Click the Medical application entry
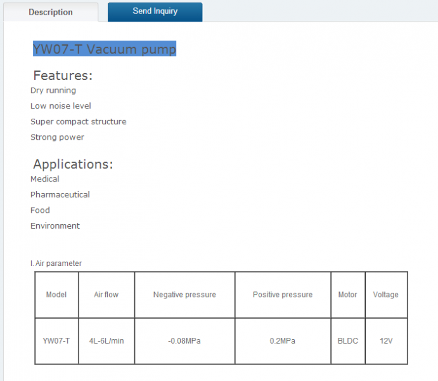Image resolution: width=438 pixels, height=381 pixels. click(45, 179)
